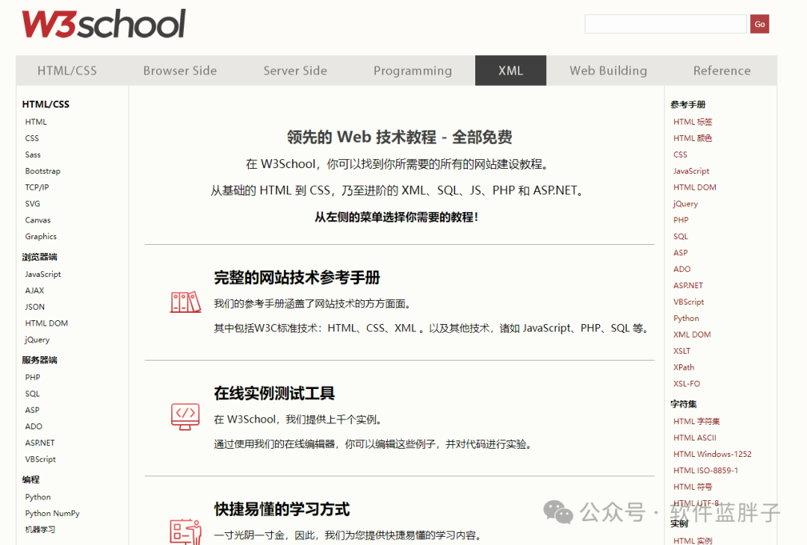
Task: Open HTML tutorial in left sidebar
Action: pos(36,122)
